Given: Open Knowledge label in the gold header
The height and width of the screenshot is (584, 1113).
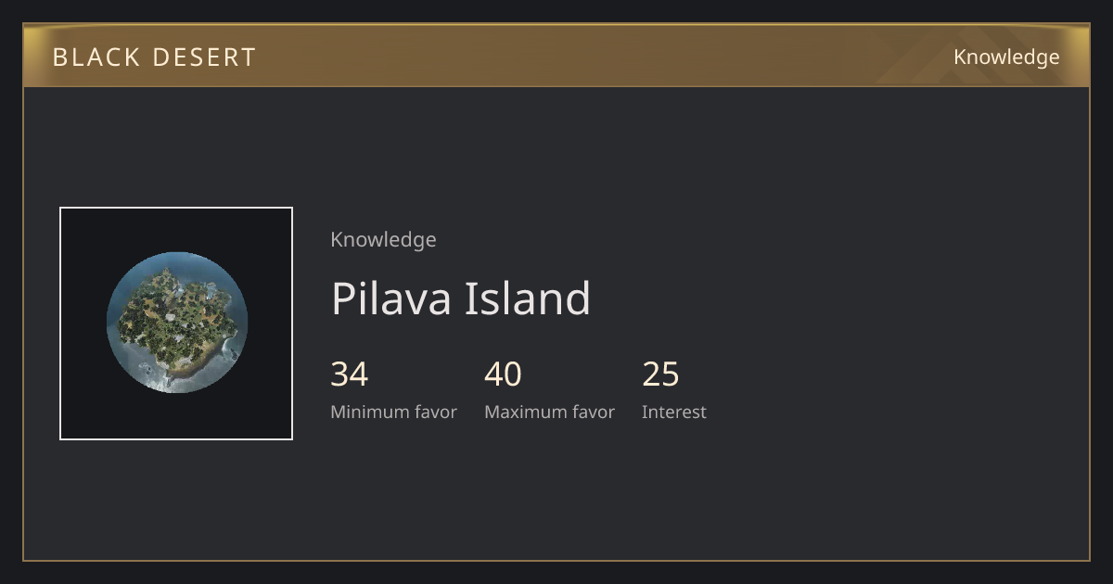Looking at the screenshot, I should [1006, 57].
